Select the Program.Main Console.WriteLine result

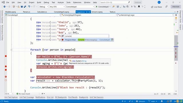(x=87, y=40)
